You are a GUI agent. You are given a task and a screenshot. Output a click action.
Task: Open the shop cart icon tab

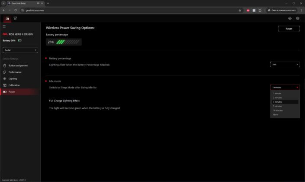[x=15, y=18]
